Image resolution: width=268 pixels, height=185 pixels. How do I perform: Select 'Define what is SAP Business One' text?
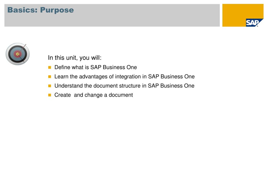point(96,67)
